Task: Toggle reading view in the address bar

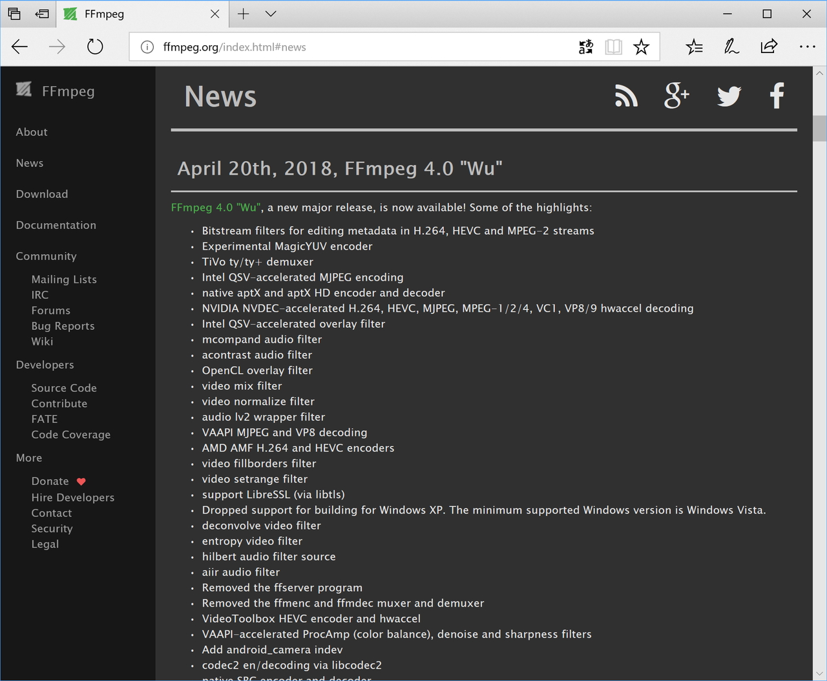Action: pos(613,46)
